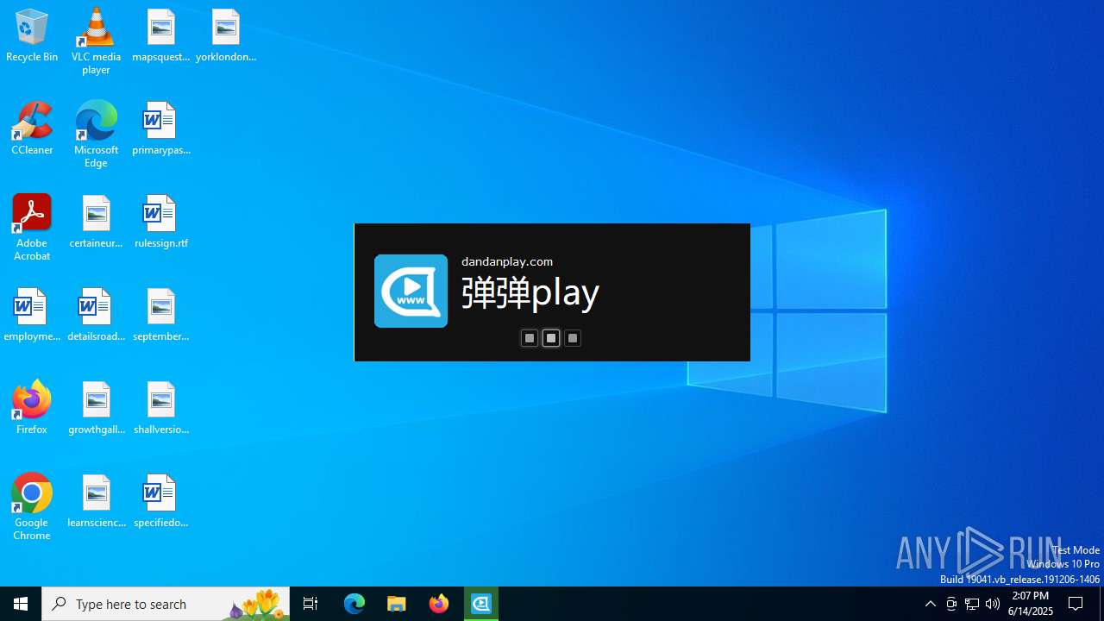Select the detailsroad Word document icon
The image size is (1104, 621).
[x=96, y=315]
